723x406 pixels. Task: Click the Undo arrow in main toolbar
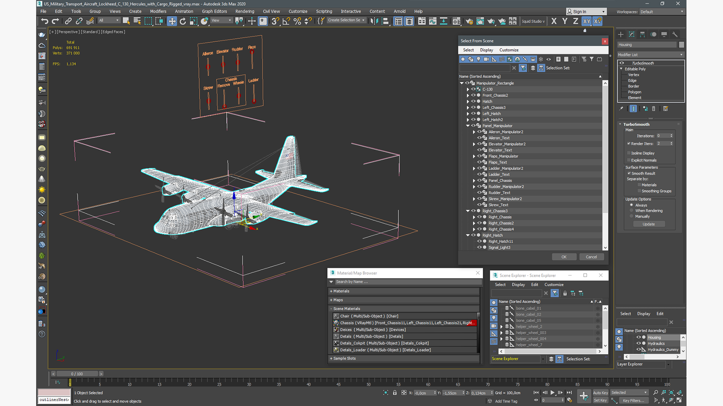(x=44, y=21)
